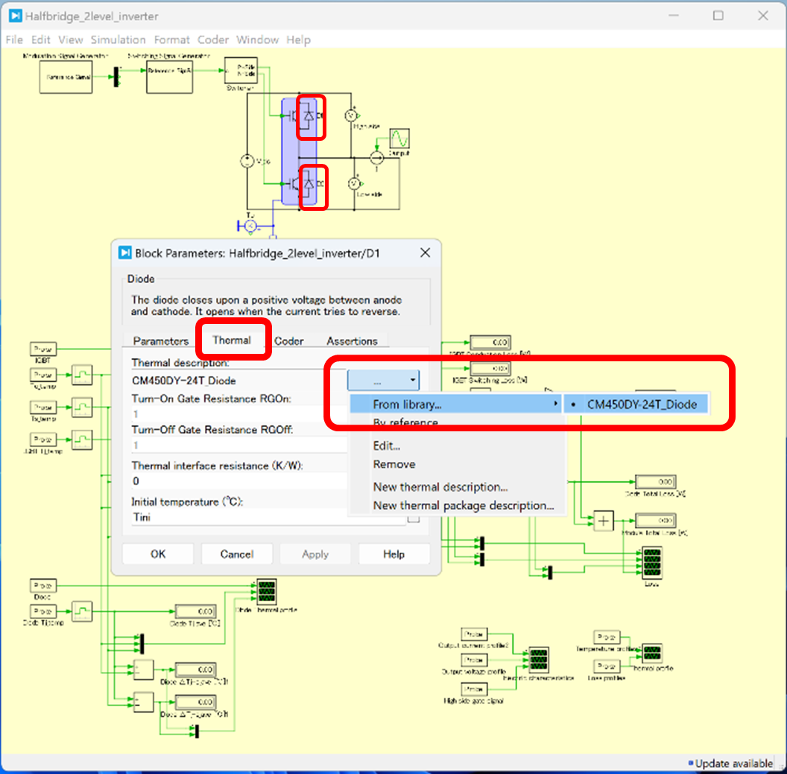The width and height of the screenshot is (787, 774).
Task: Open the Diode thermal profile scope
Action: pos(266,592)
